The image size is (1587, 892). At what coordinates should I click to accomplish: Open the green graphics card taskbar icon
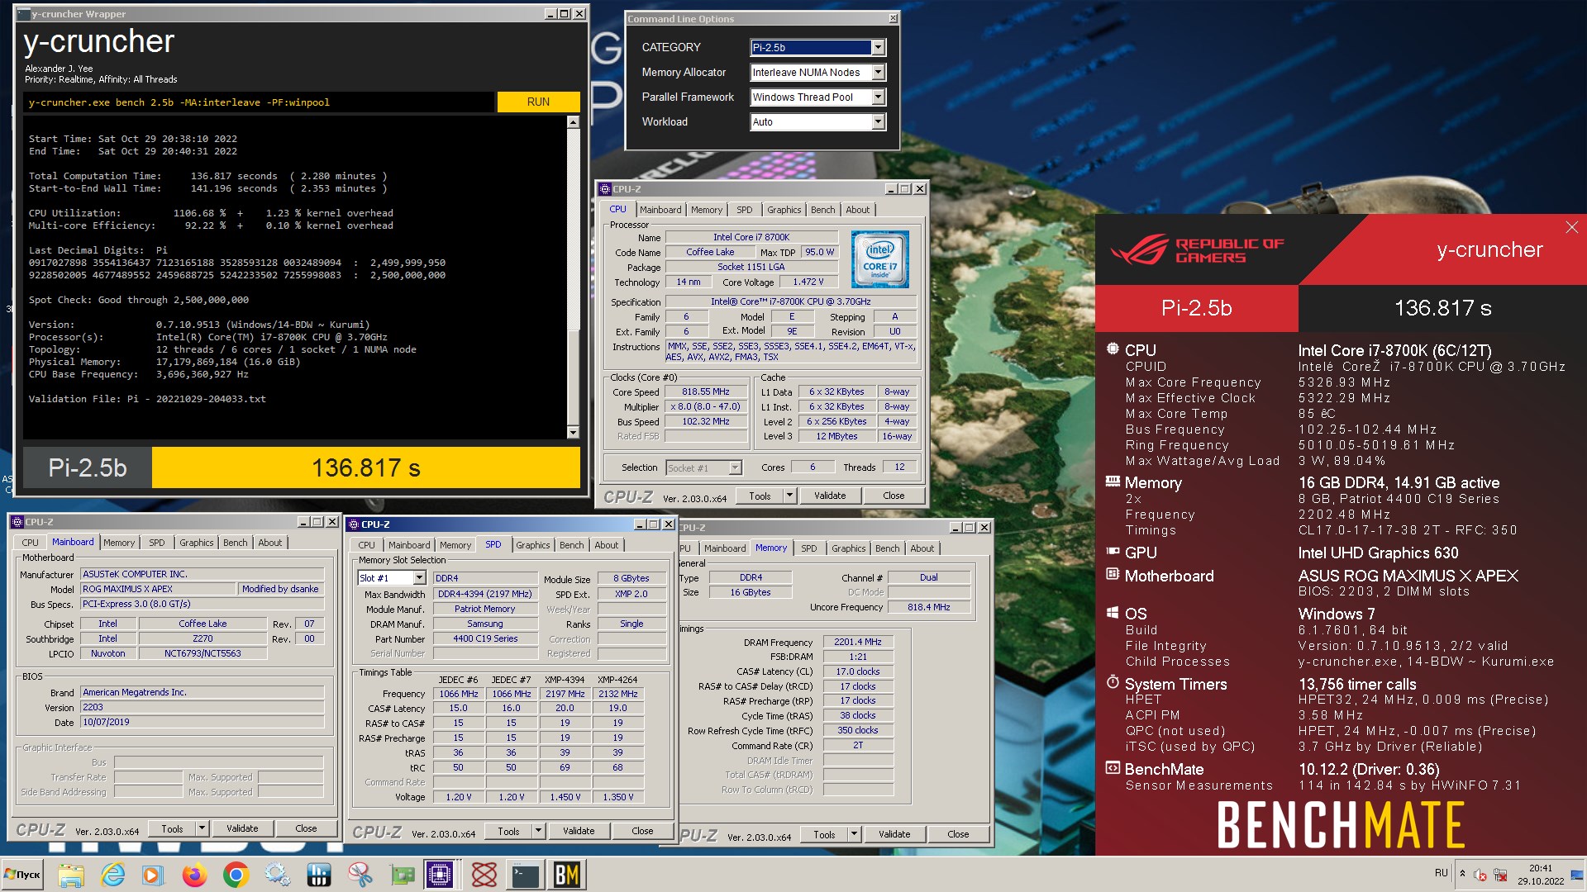(402, 875)
